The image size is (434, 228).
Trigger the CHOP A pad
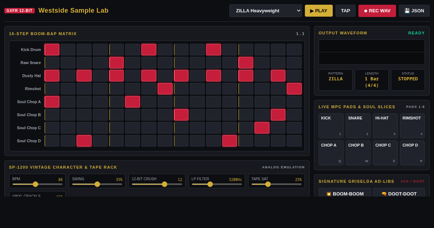(331, 153)
